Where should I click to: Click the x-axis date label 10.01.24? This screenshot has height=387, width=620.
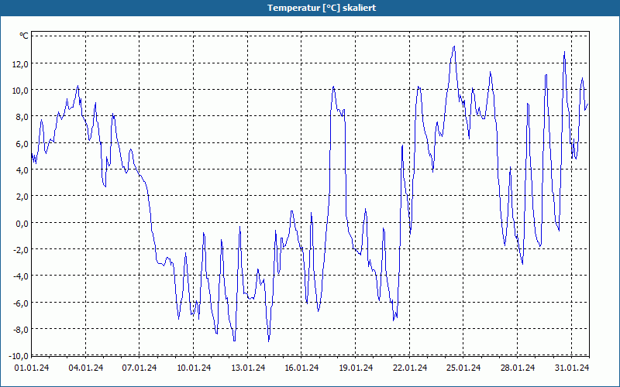point(194,368)
